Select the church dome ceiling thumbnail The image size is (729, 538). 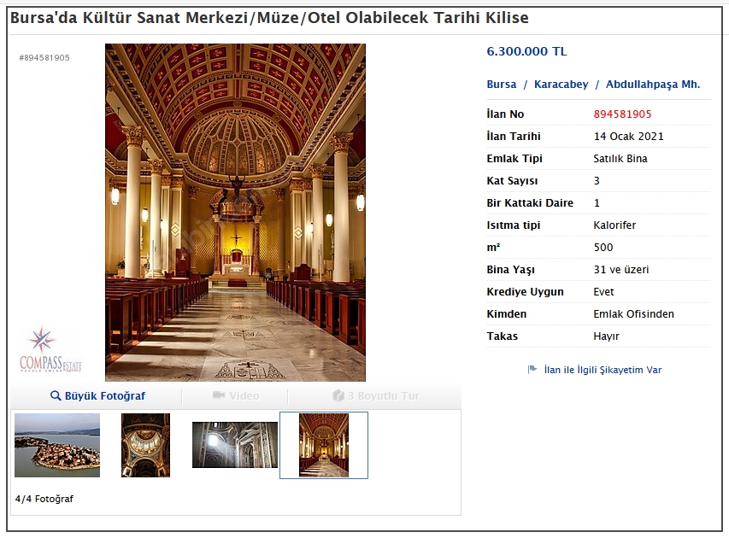tap(145, 445)
